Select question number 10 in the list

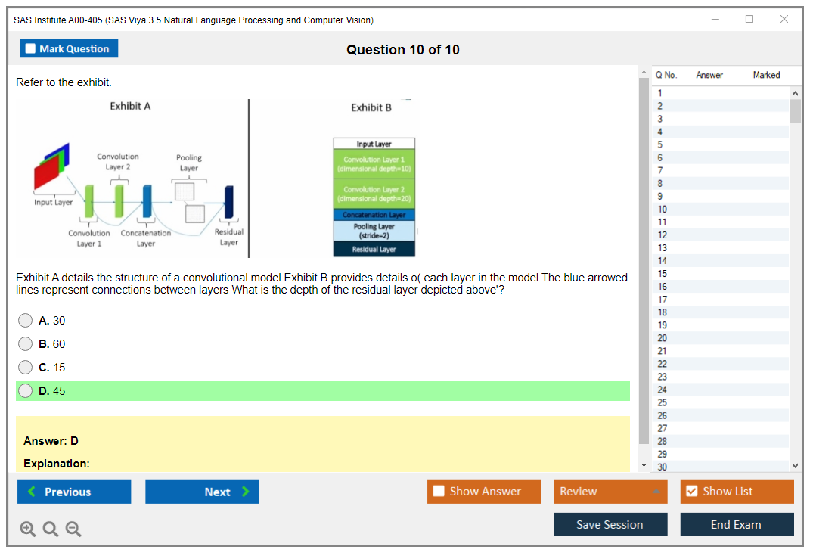[663, 209]
